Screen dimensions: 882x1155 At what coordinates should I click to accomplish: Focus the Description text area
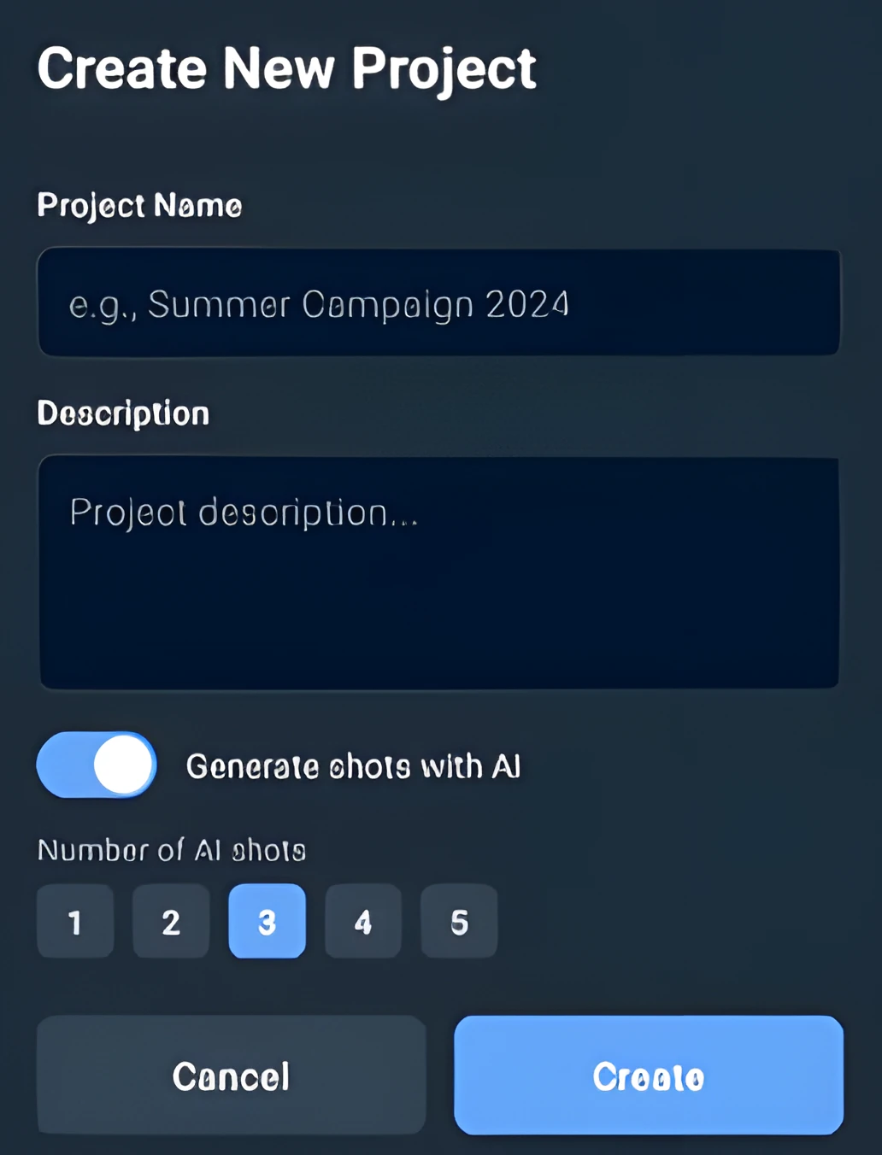[x=438, y=572]
